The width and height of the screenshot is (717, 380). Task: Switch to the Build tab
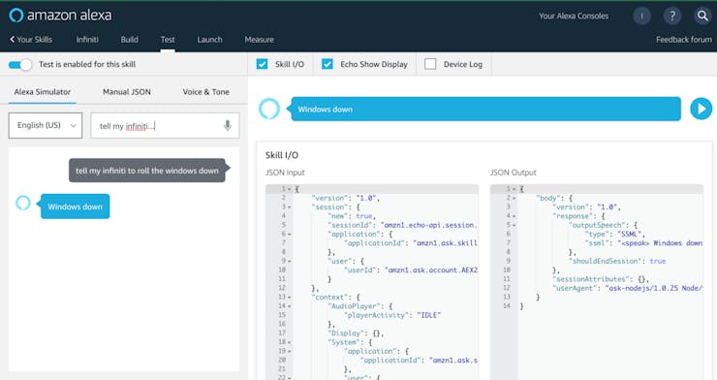[x=130, y=40]
